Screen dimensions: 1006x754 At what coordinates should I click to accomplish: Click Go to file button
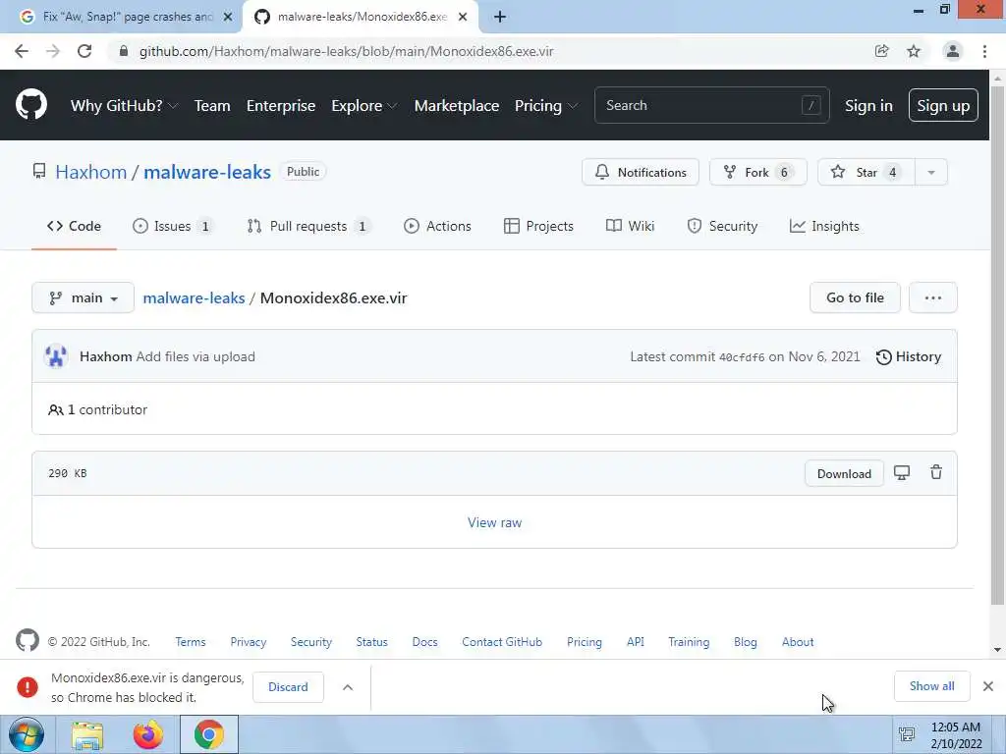(855, 297)
